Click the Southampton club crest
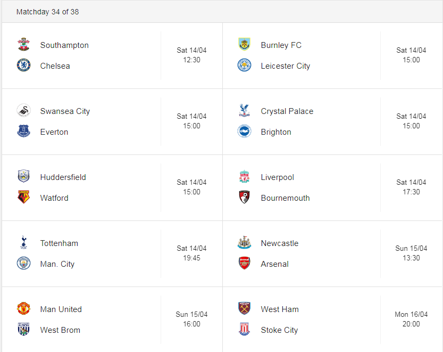Viewport: 443px width, 352px height. tap(24, 44)
